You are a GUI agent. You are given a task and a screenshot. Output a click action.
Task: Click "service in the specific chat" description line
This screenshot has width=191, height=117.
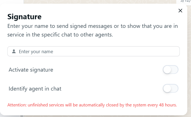pos(60,35)
